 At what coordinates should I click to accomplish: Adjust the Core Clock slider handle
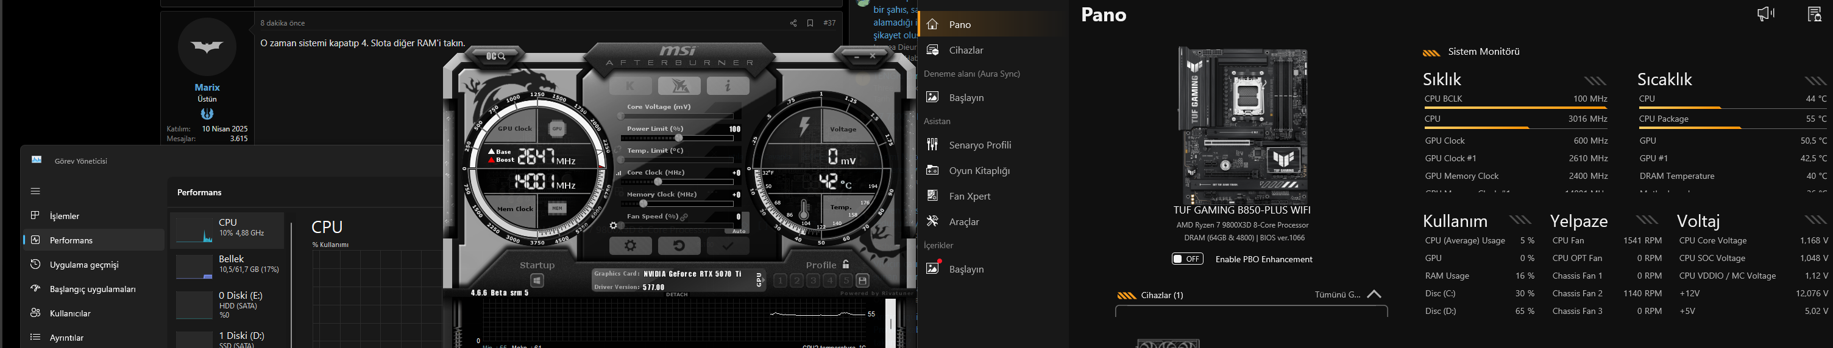click(658, 182)
